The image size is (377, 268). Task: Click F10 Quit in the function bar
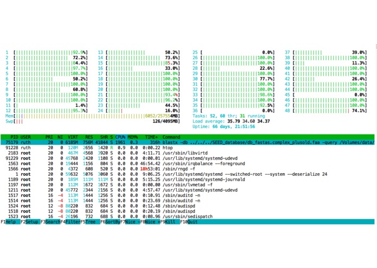189,222
